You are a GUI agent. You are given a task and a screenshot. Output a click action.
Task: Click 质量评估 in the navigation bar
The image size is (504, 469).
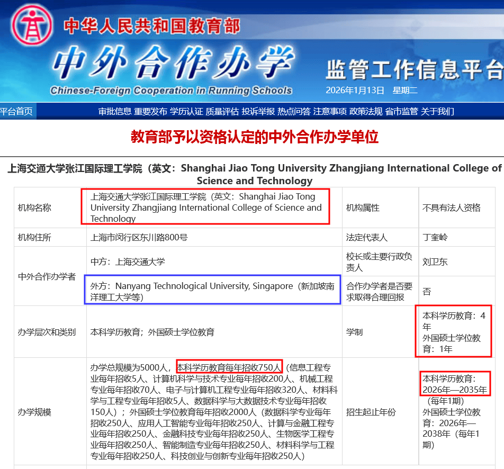tap(222, 111)
